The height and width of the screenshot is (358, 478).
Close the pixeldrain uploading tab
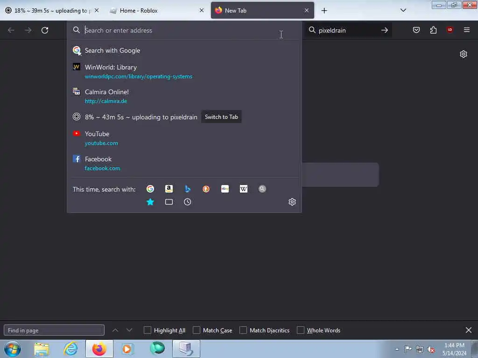97,10
